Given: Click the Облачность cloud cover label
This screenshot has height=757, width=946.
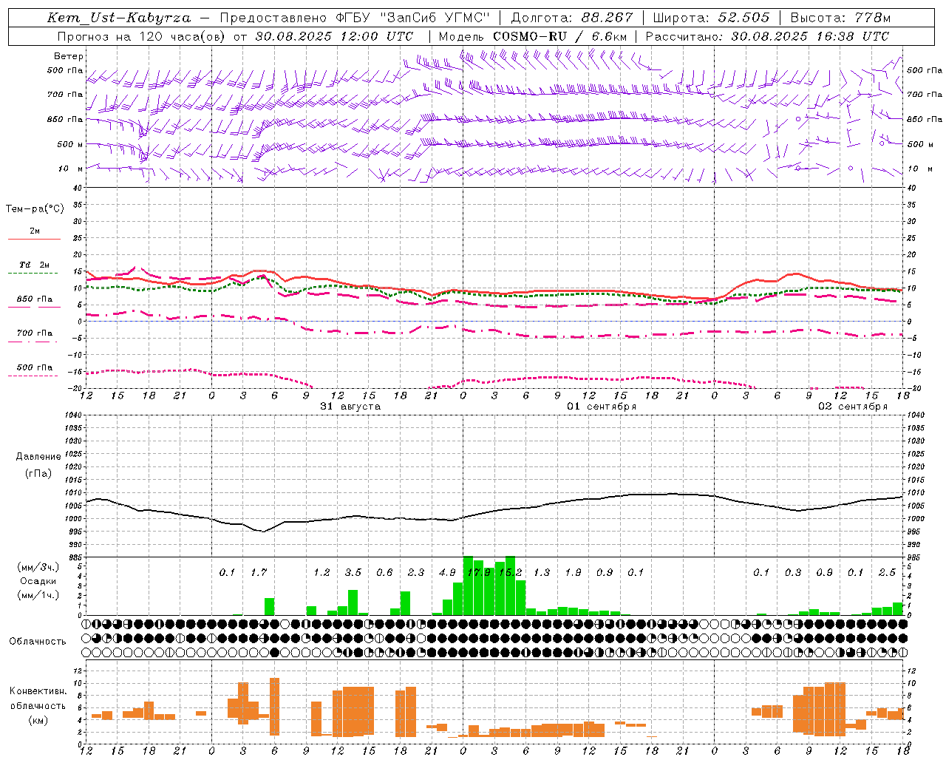Looking at the screenshot, I should coord(38,642).
